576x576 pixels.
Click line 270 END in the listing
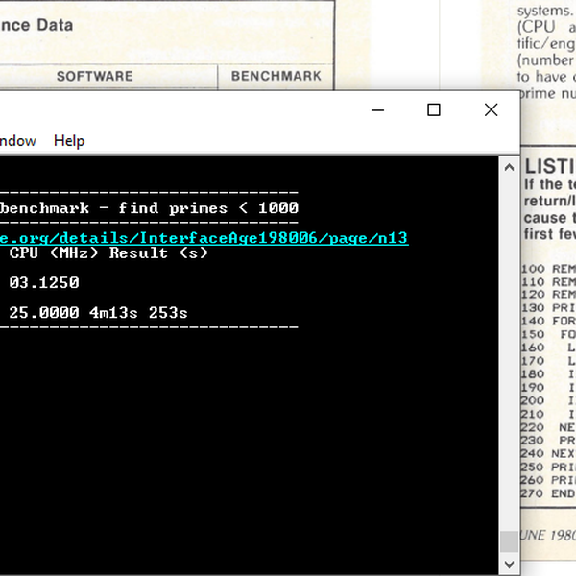[548, 493]
